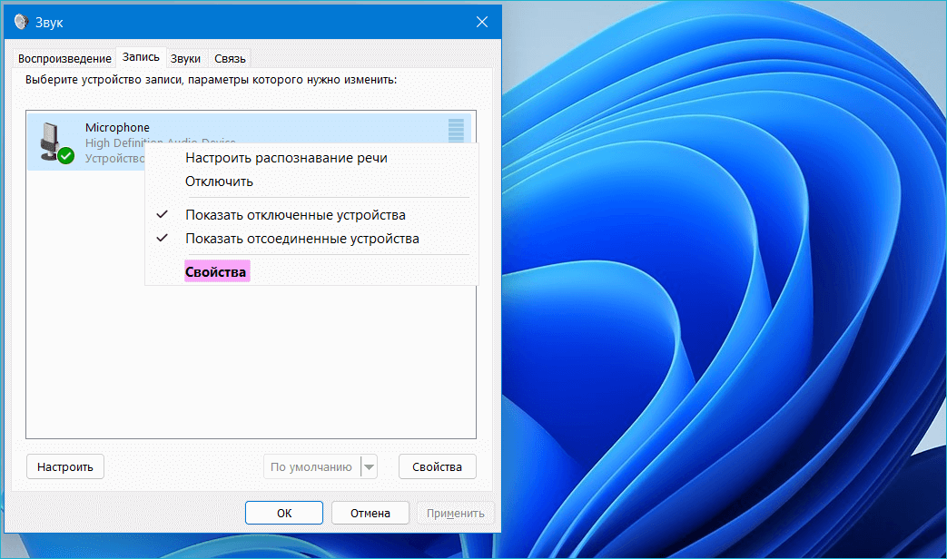Confirm the dialog with OK
Screen dimensions: 947x559
point(283,513)
